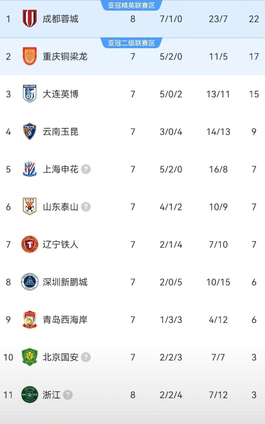This screenshot has width=265, height=424.
Task: Open the Beijing Guoan (北京国安) green badge
Action: (30, 357)
